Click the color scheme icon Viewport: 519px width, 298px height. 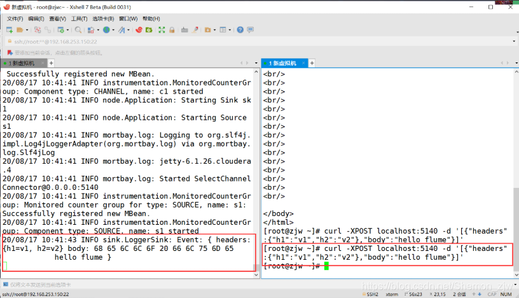91,30
